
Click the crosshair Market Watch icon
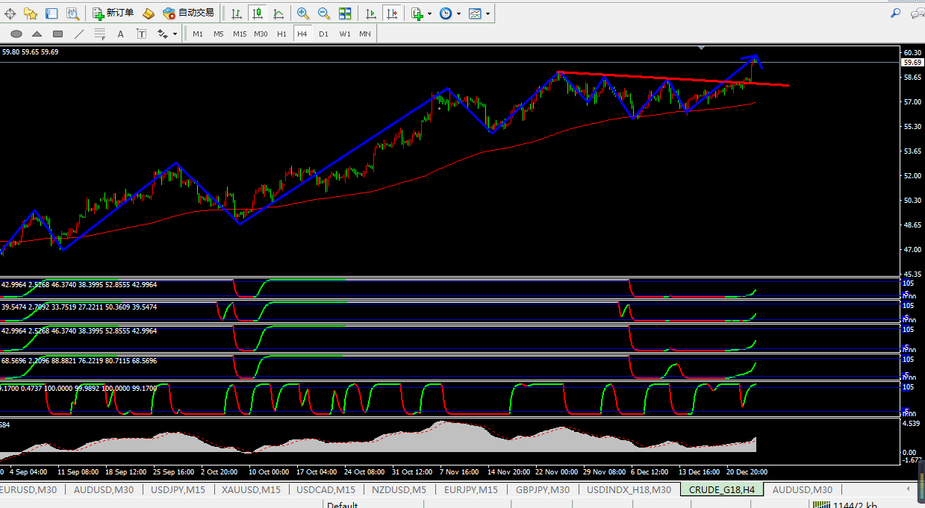pyautogui.click(x=10, y=13)
